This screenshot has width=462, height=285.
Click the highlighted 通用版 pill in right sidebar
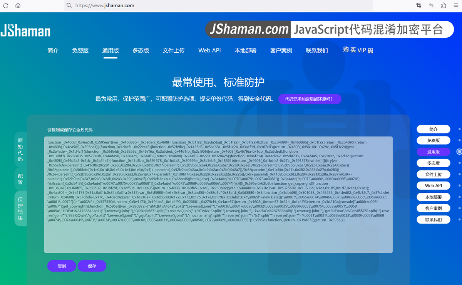(x=434, y=152)
